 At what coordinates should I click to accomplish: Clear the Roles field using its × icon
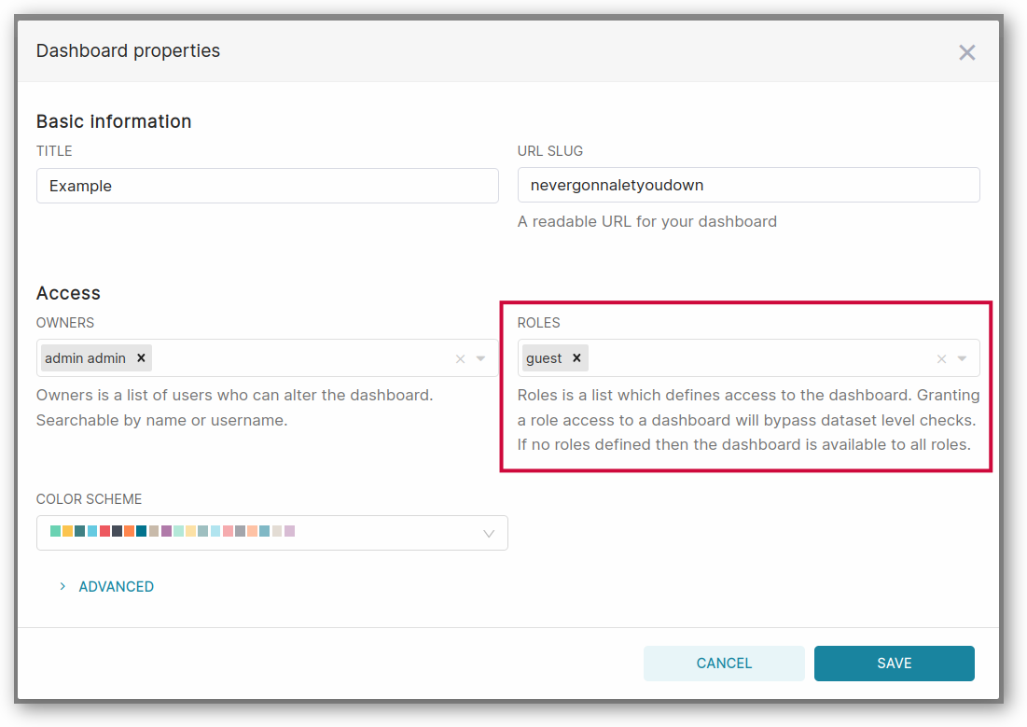pyautogui.click(x=941, y=358)
